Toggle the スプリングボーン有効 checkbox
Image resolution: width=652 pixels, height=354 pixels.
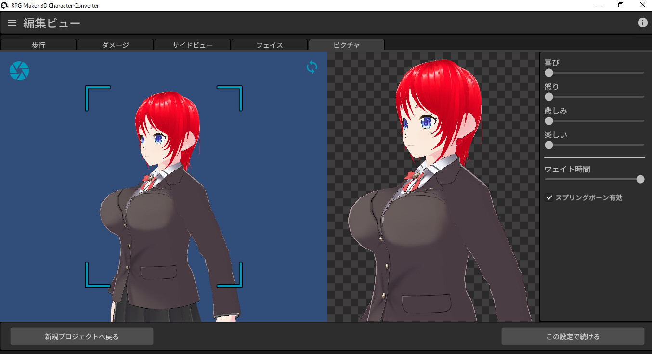(549, 197)
